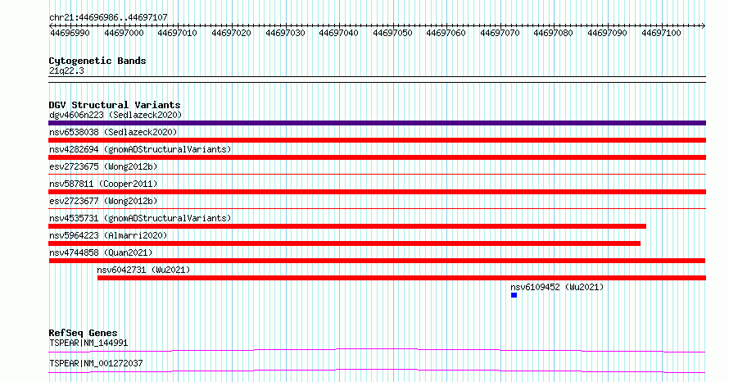This screenshot has width=729, height=382.
Task: Click ruler position 44696990
Action: 70,33
